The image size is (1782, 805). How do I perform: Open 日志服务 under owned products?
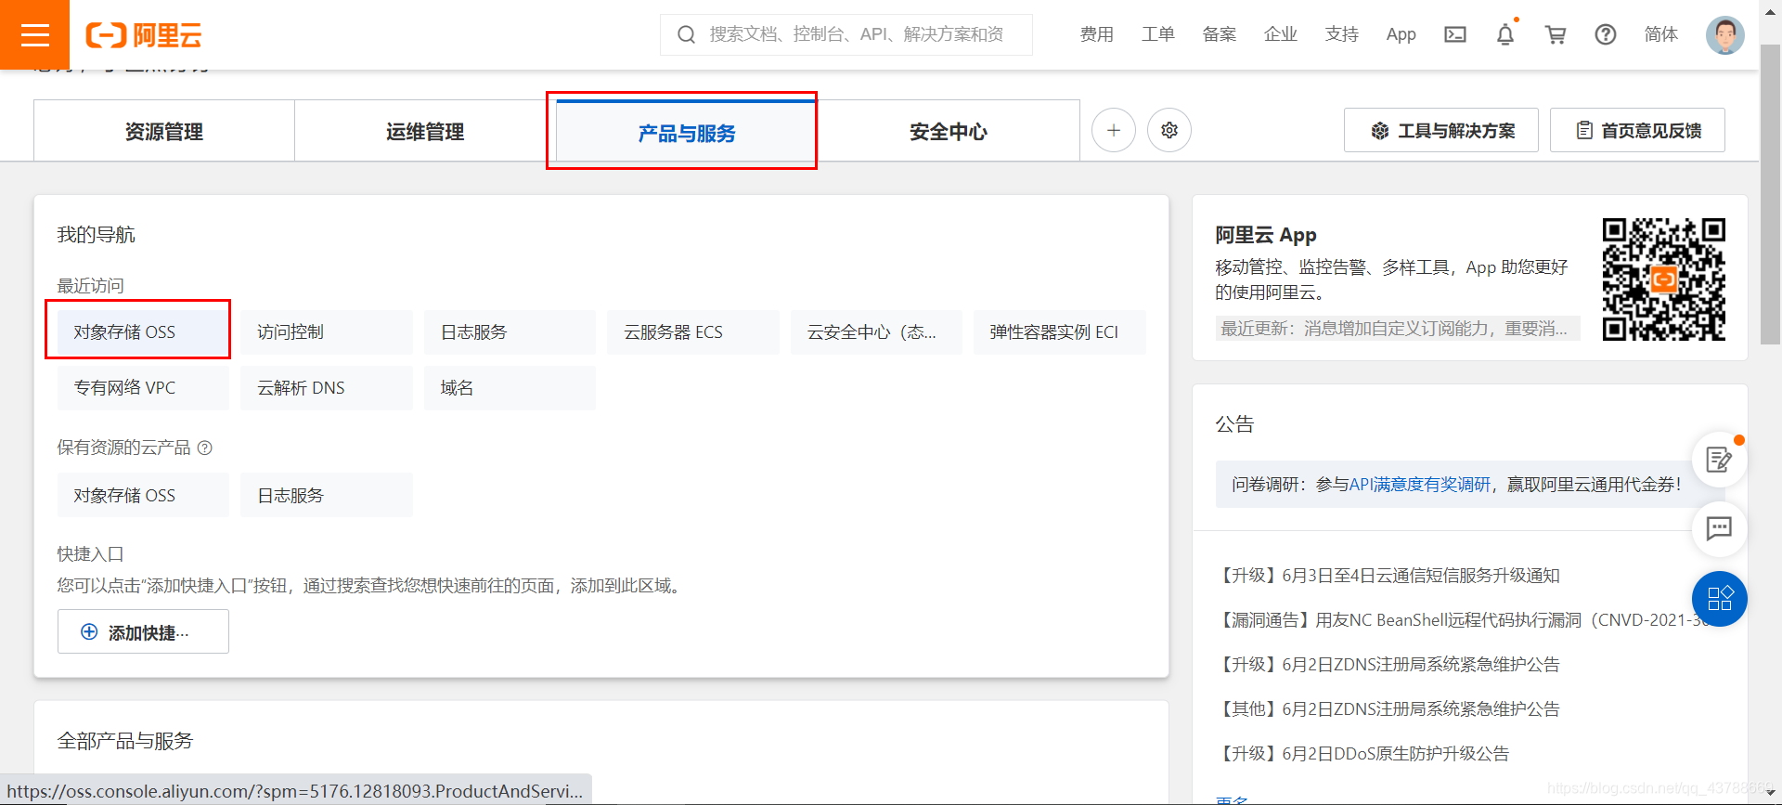(x=327, y=495)
